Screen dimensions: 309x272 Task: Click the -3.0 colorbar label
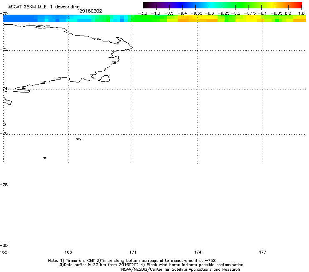pyautogui.click(x=142, y=13)
